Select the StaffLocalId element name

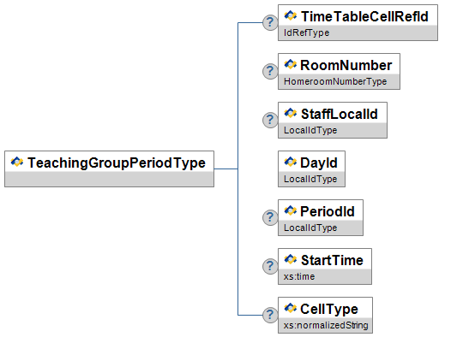[x=340, y=114]
